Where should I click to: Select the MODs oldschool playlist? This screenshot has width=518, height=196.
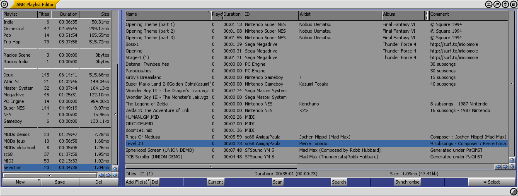pos(57,148)
